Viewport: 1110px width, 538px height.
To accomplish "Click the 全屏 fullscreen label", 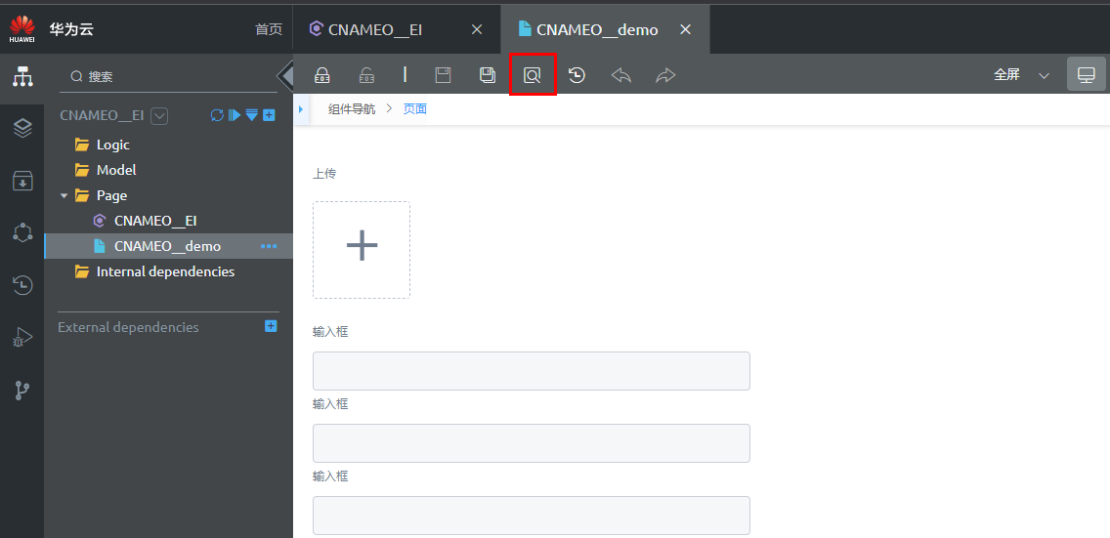I will coord(1006,75).
